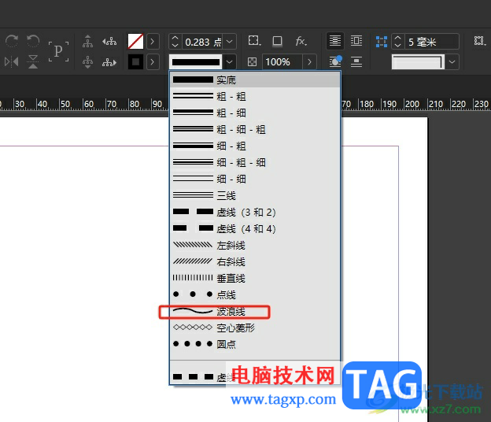Collapse the stroke type dropdown arrow
The image size is (491, 422).
pyautogui.click(x=230, y=61)
